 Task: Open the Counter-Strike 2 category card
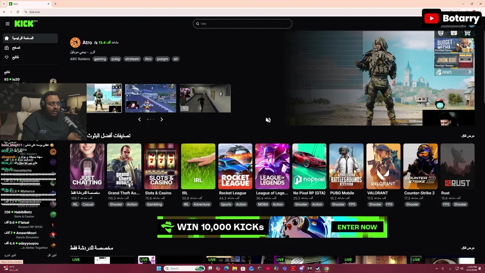pos(420,166)
